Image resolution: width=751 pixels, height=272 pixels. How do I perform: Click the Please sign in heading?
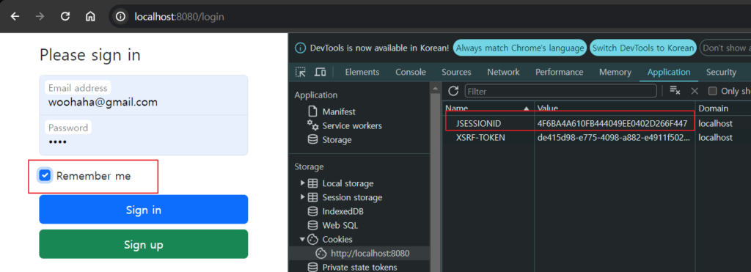tap(90, 55)
